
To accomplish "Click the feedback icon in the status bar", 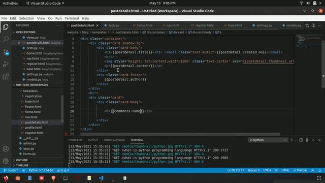I will pyautogui.click(x=313, y=170).
